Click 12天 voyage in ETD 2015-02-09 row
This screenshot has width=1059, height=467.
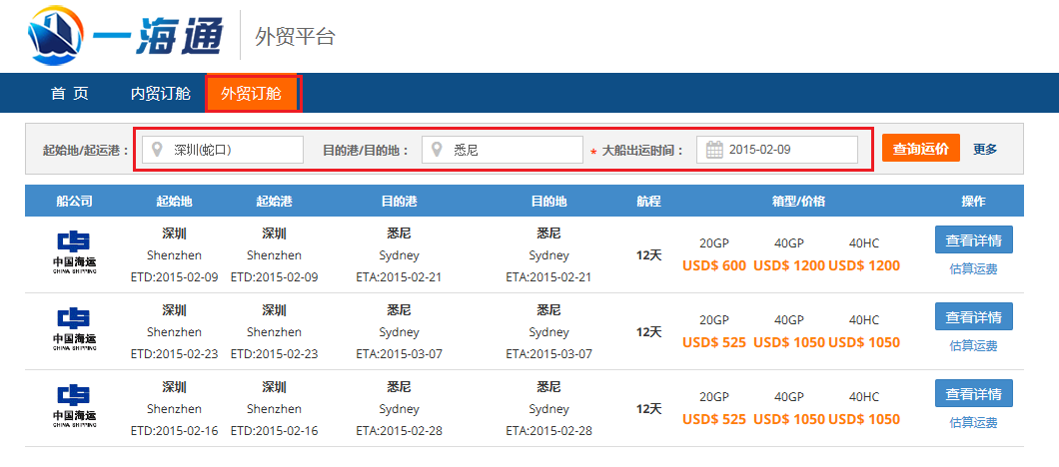pyautogui.click(x=648, y=255)
